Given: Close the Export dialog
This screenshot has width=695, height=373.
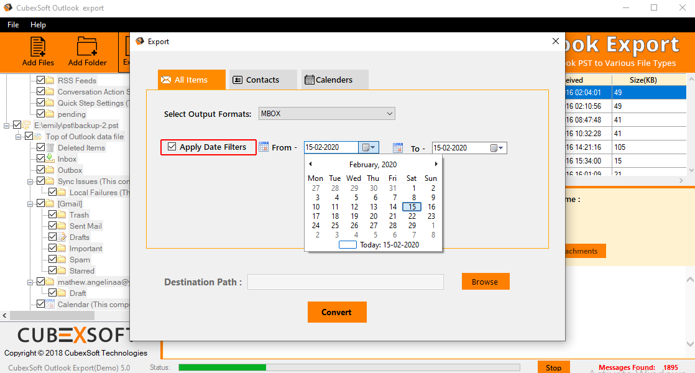Looking at the screenshot, I should coord(556,41).
